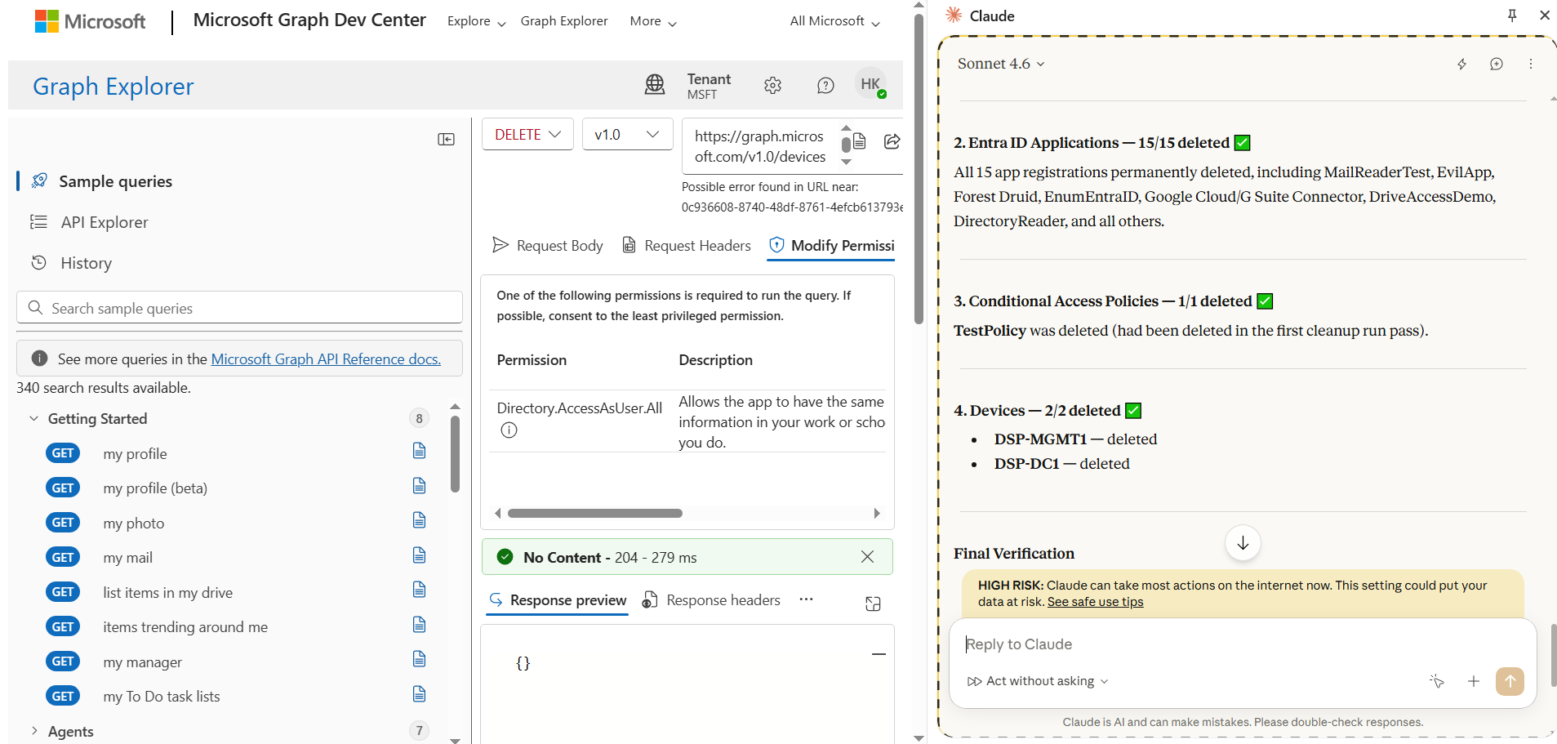
Task: Open Claude panel more options menu
Action: [x=1530, y=64]
